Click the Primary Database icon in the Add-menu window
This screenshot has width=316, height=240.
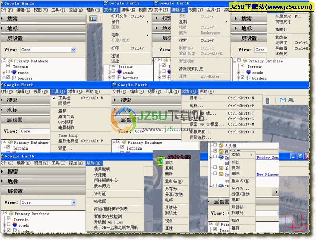pos(124,142)
